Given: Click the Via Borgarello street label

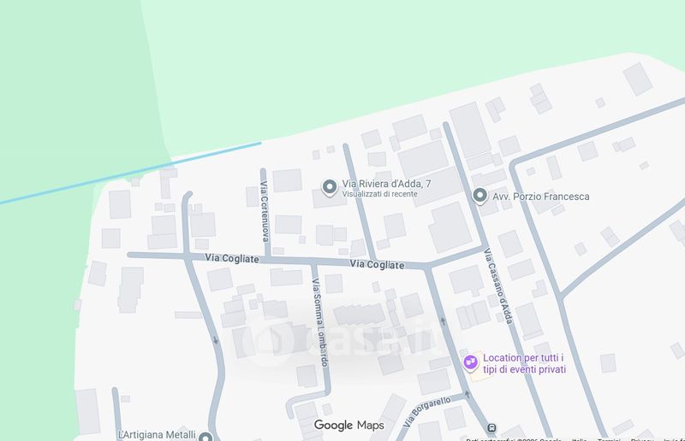Looking at the screenshot, I should pos(426,412).
